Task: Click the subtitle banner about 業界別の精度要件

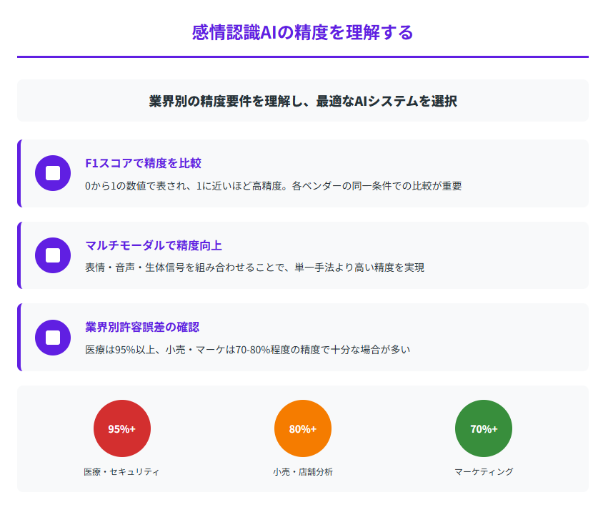Action: 302,101
